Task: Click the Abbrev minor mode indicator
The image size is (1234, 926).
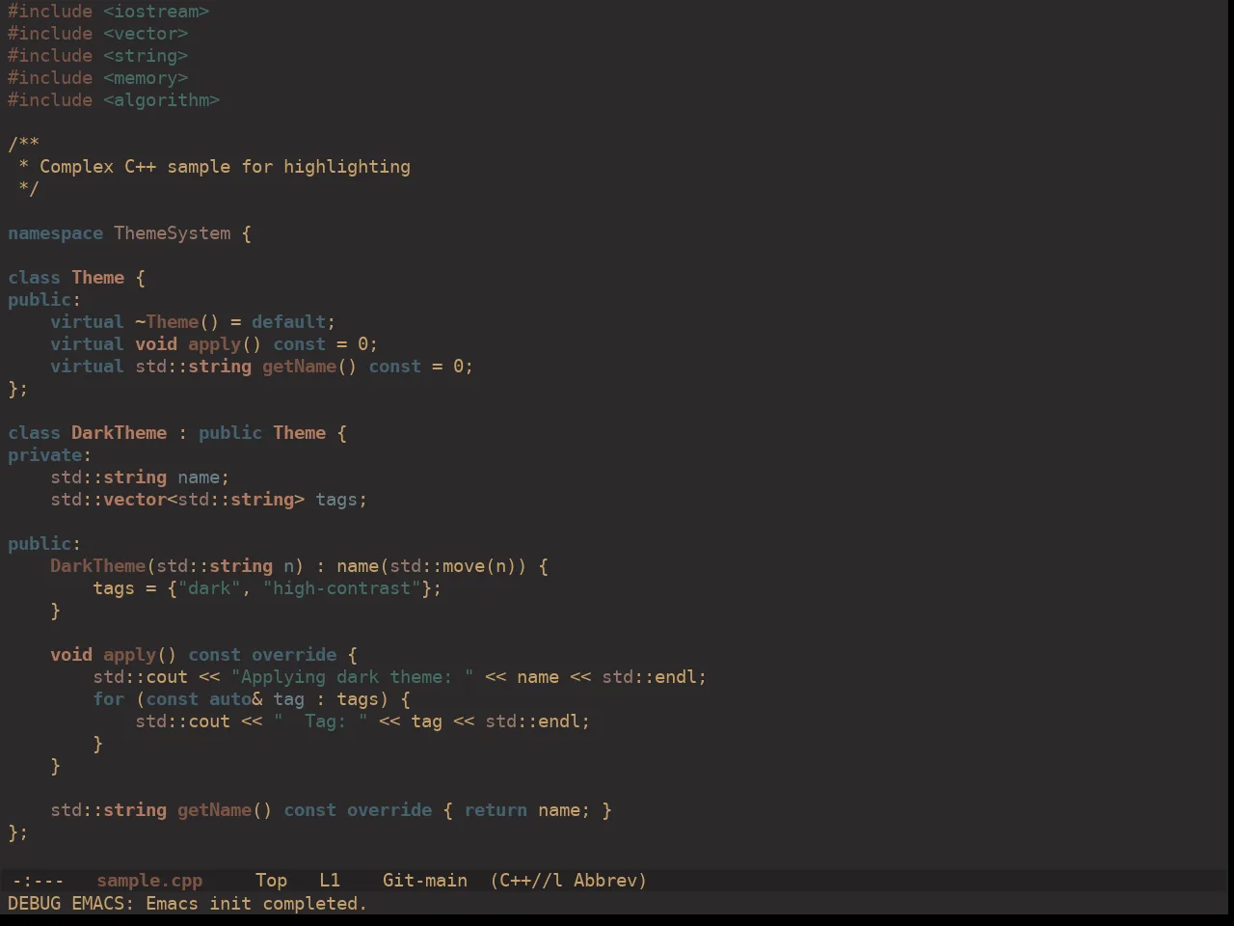Action: pyautogui.click(x=610, y=880)
